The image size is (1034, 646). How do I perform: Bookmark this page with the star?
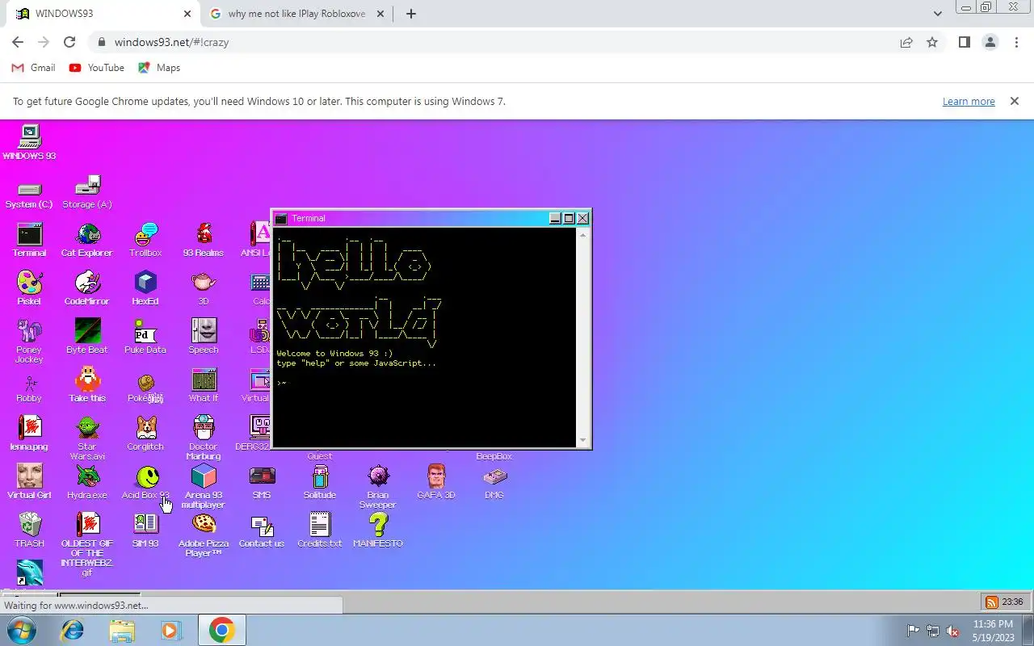pyautogui.click(x=932, y=42)
